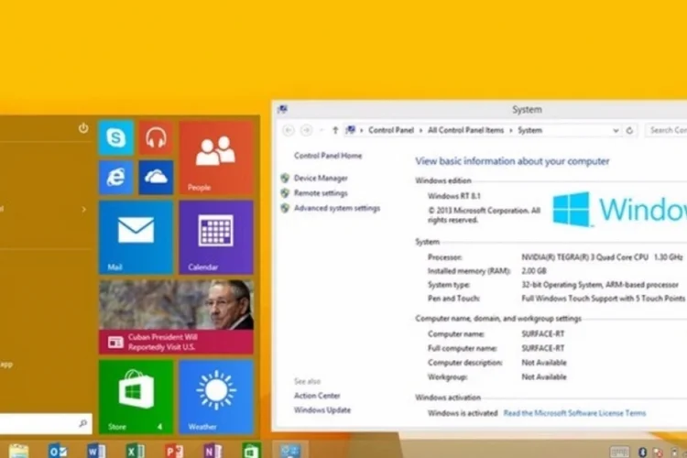The image size is (687, 458).
Task: Open the touch keyboard tray icon
Action: coord(619,452)
